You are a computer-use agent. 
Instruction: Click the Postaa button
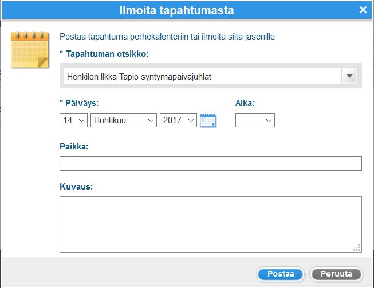[281, 274]
